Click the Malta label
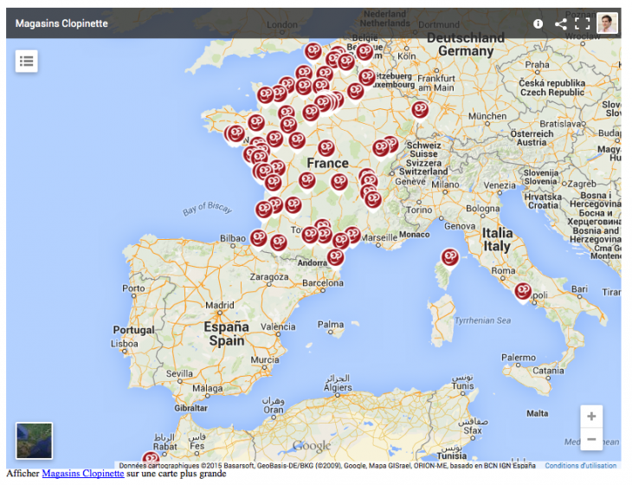Screen dimensions: 632x485 tap(538, 413)
